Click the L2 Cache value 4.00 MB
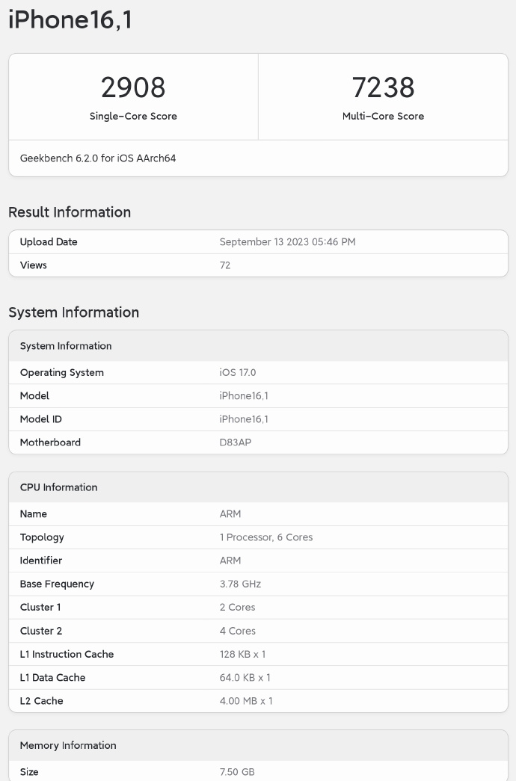516x781 pixels. coord(246,701)
